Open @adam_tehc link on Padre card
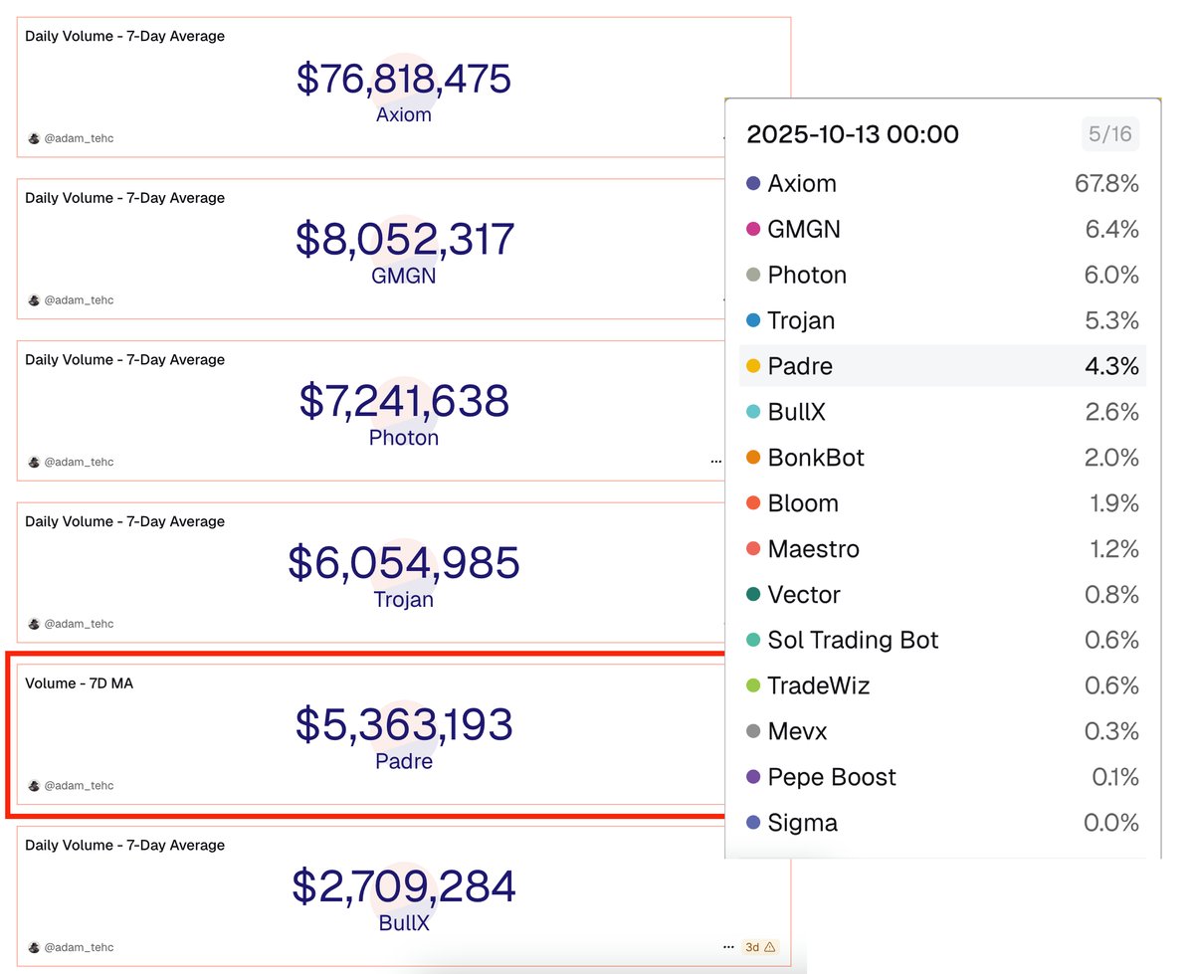The height and width of the screenshot is (974, 1194). click(79, 786)
